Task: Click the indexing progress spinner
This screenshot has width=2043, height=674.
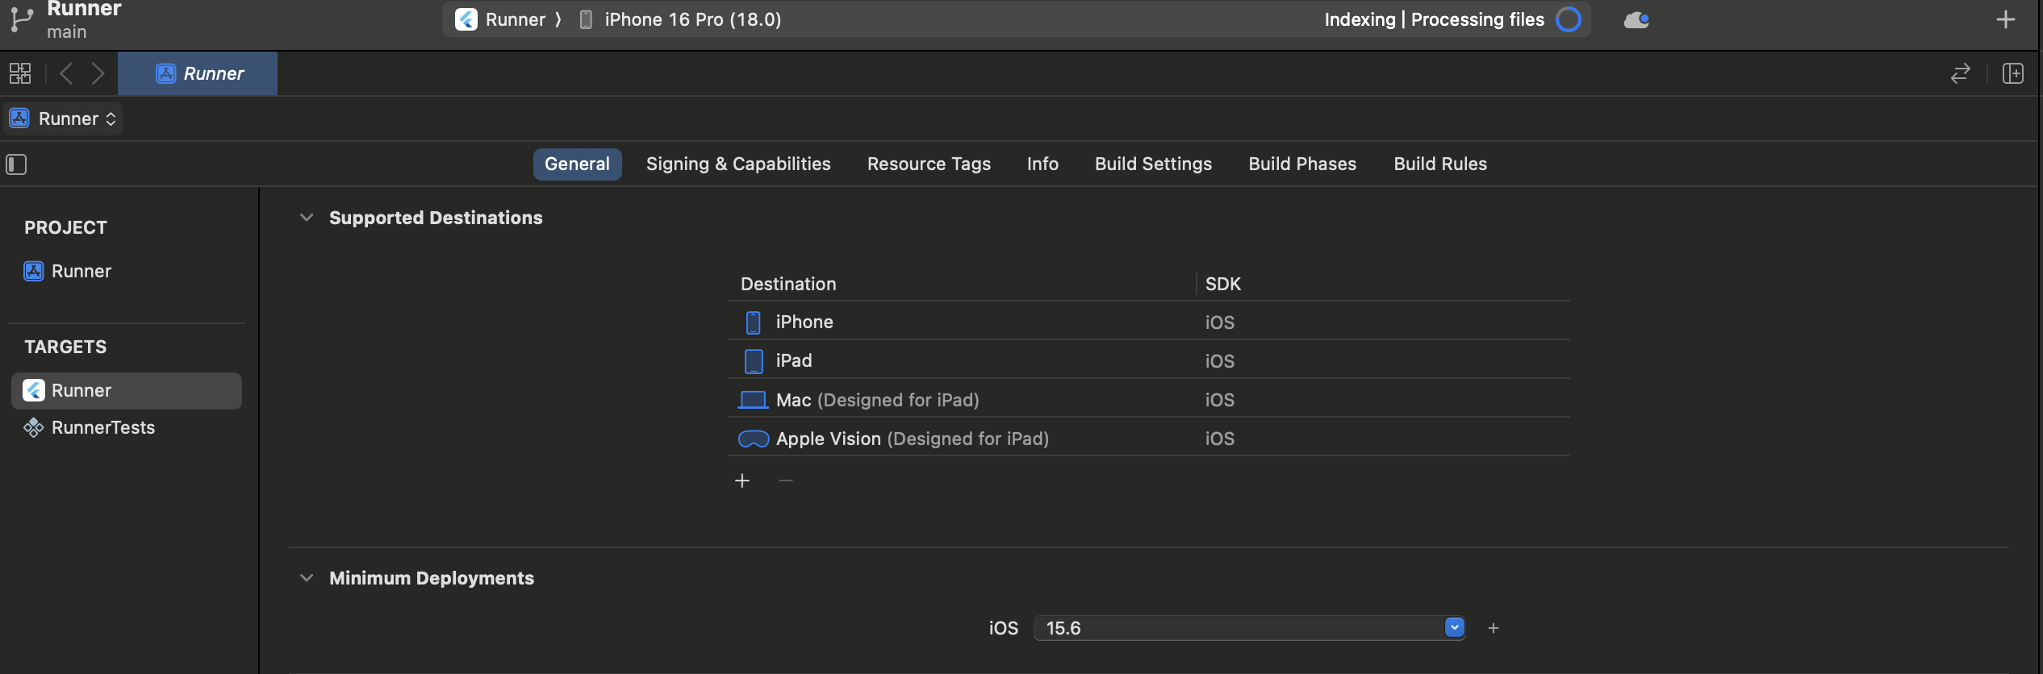Action: pyautogui.click(x=1568, y=19)
